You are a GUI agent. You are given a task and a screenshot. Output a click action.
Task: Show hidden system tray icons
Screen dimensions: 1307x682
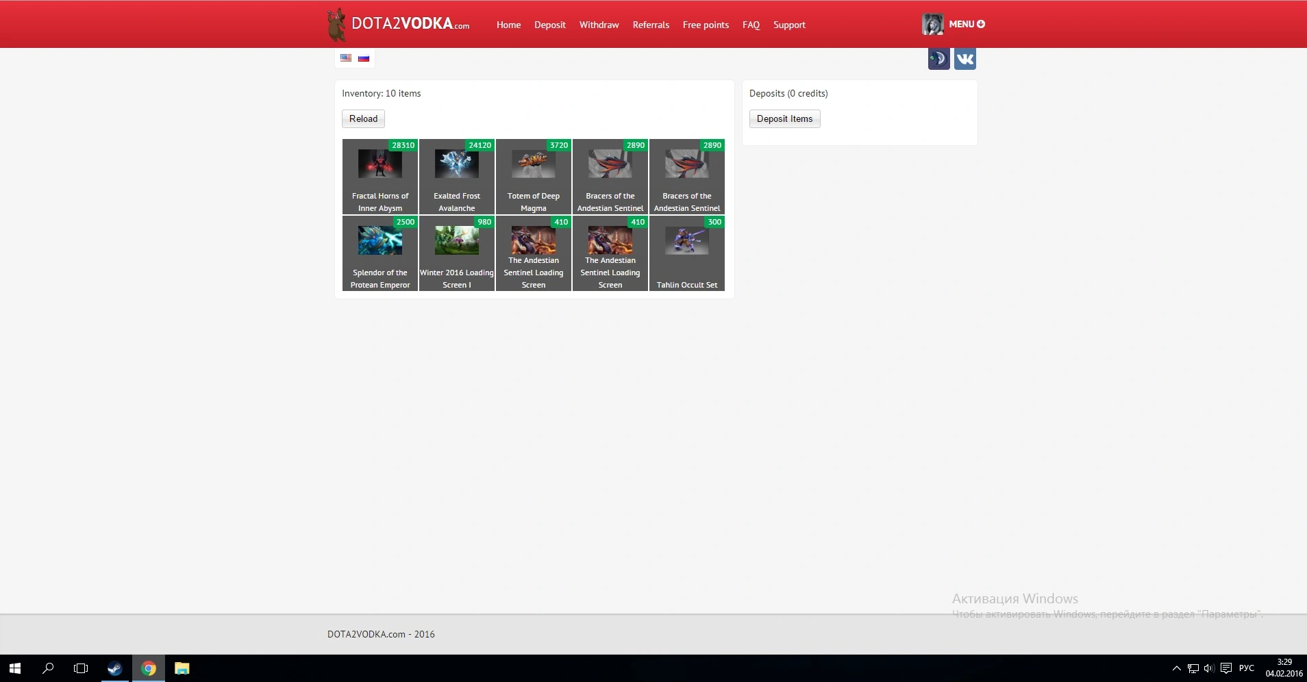[x=1177, y=668]
